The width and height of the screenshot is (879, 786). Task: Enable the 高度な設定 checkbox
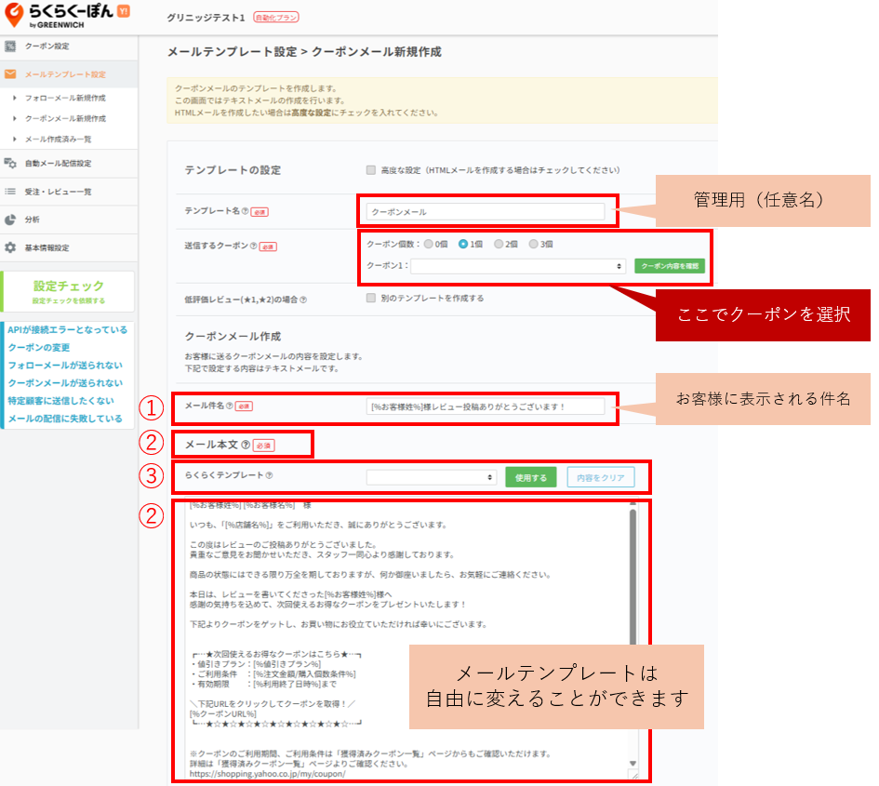coord(371,170)
